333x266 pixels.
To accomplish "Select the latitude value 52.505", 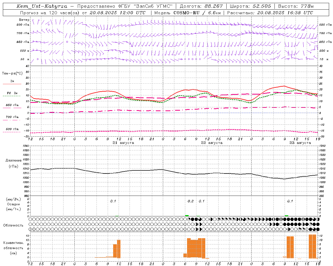I will coord(262,6).
